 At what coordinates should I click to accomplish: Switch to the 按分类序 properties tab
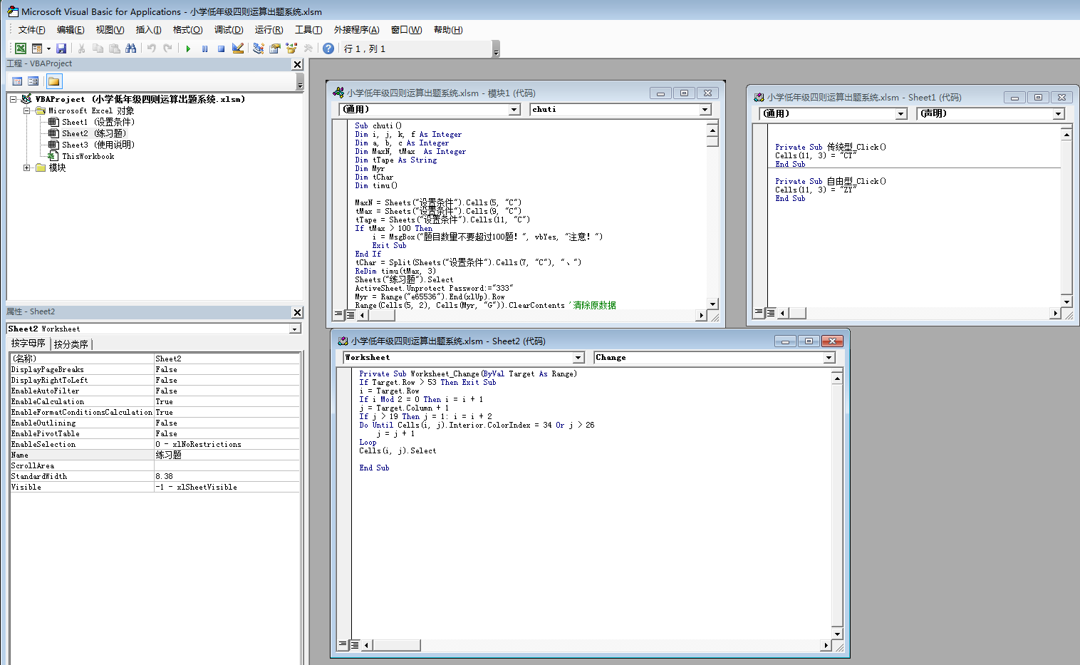click(71, 344)
